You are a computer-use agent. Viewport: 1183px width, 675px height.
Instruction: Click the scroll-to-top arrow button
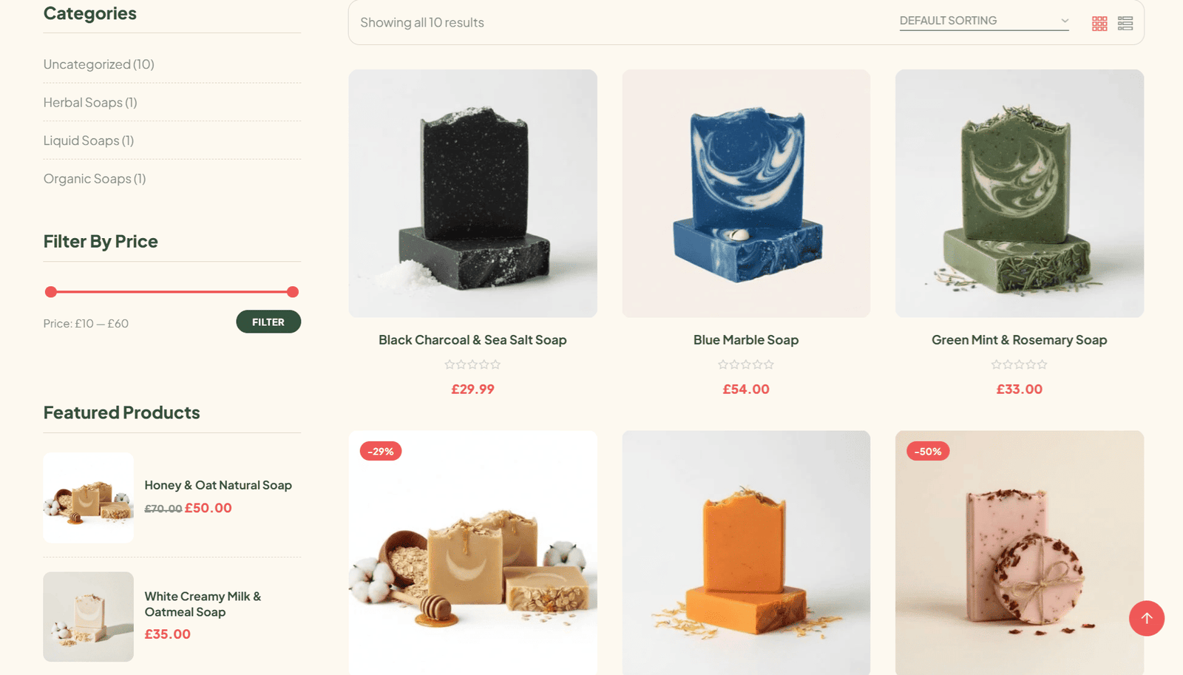click(x=1147, y=618)
